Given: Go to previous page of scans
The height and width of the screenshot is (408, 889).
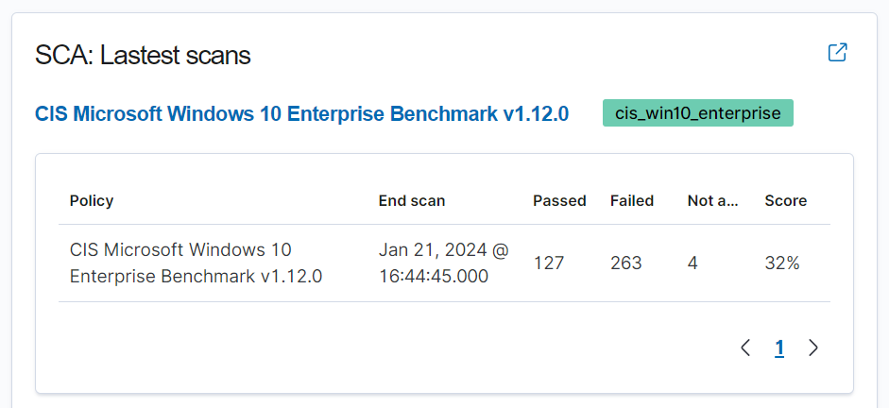Looking at the screenshot, I should (x=745, y=348).
